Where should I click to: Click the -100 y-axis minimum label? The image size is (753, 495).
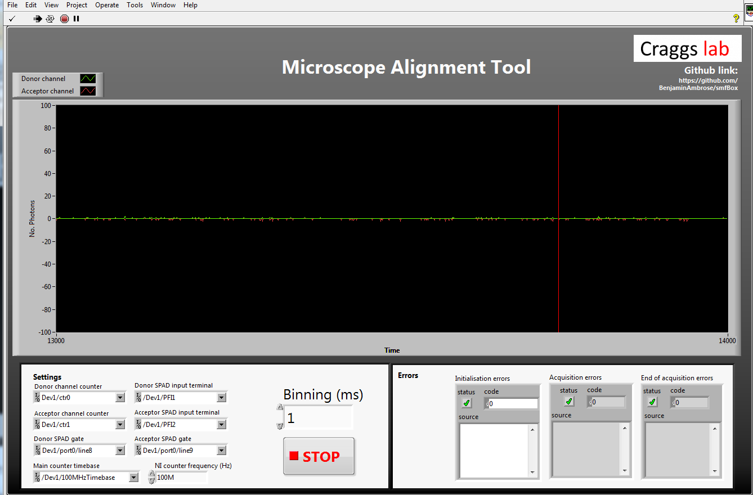pos(44,332)
